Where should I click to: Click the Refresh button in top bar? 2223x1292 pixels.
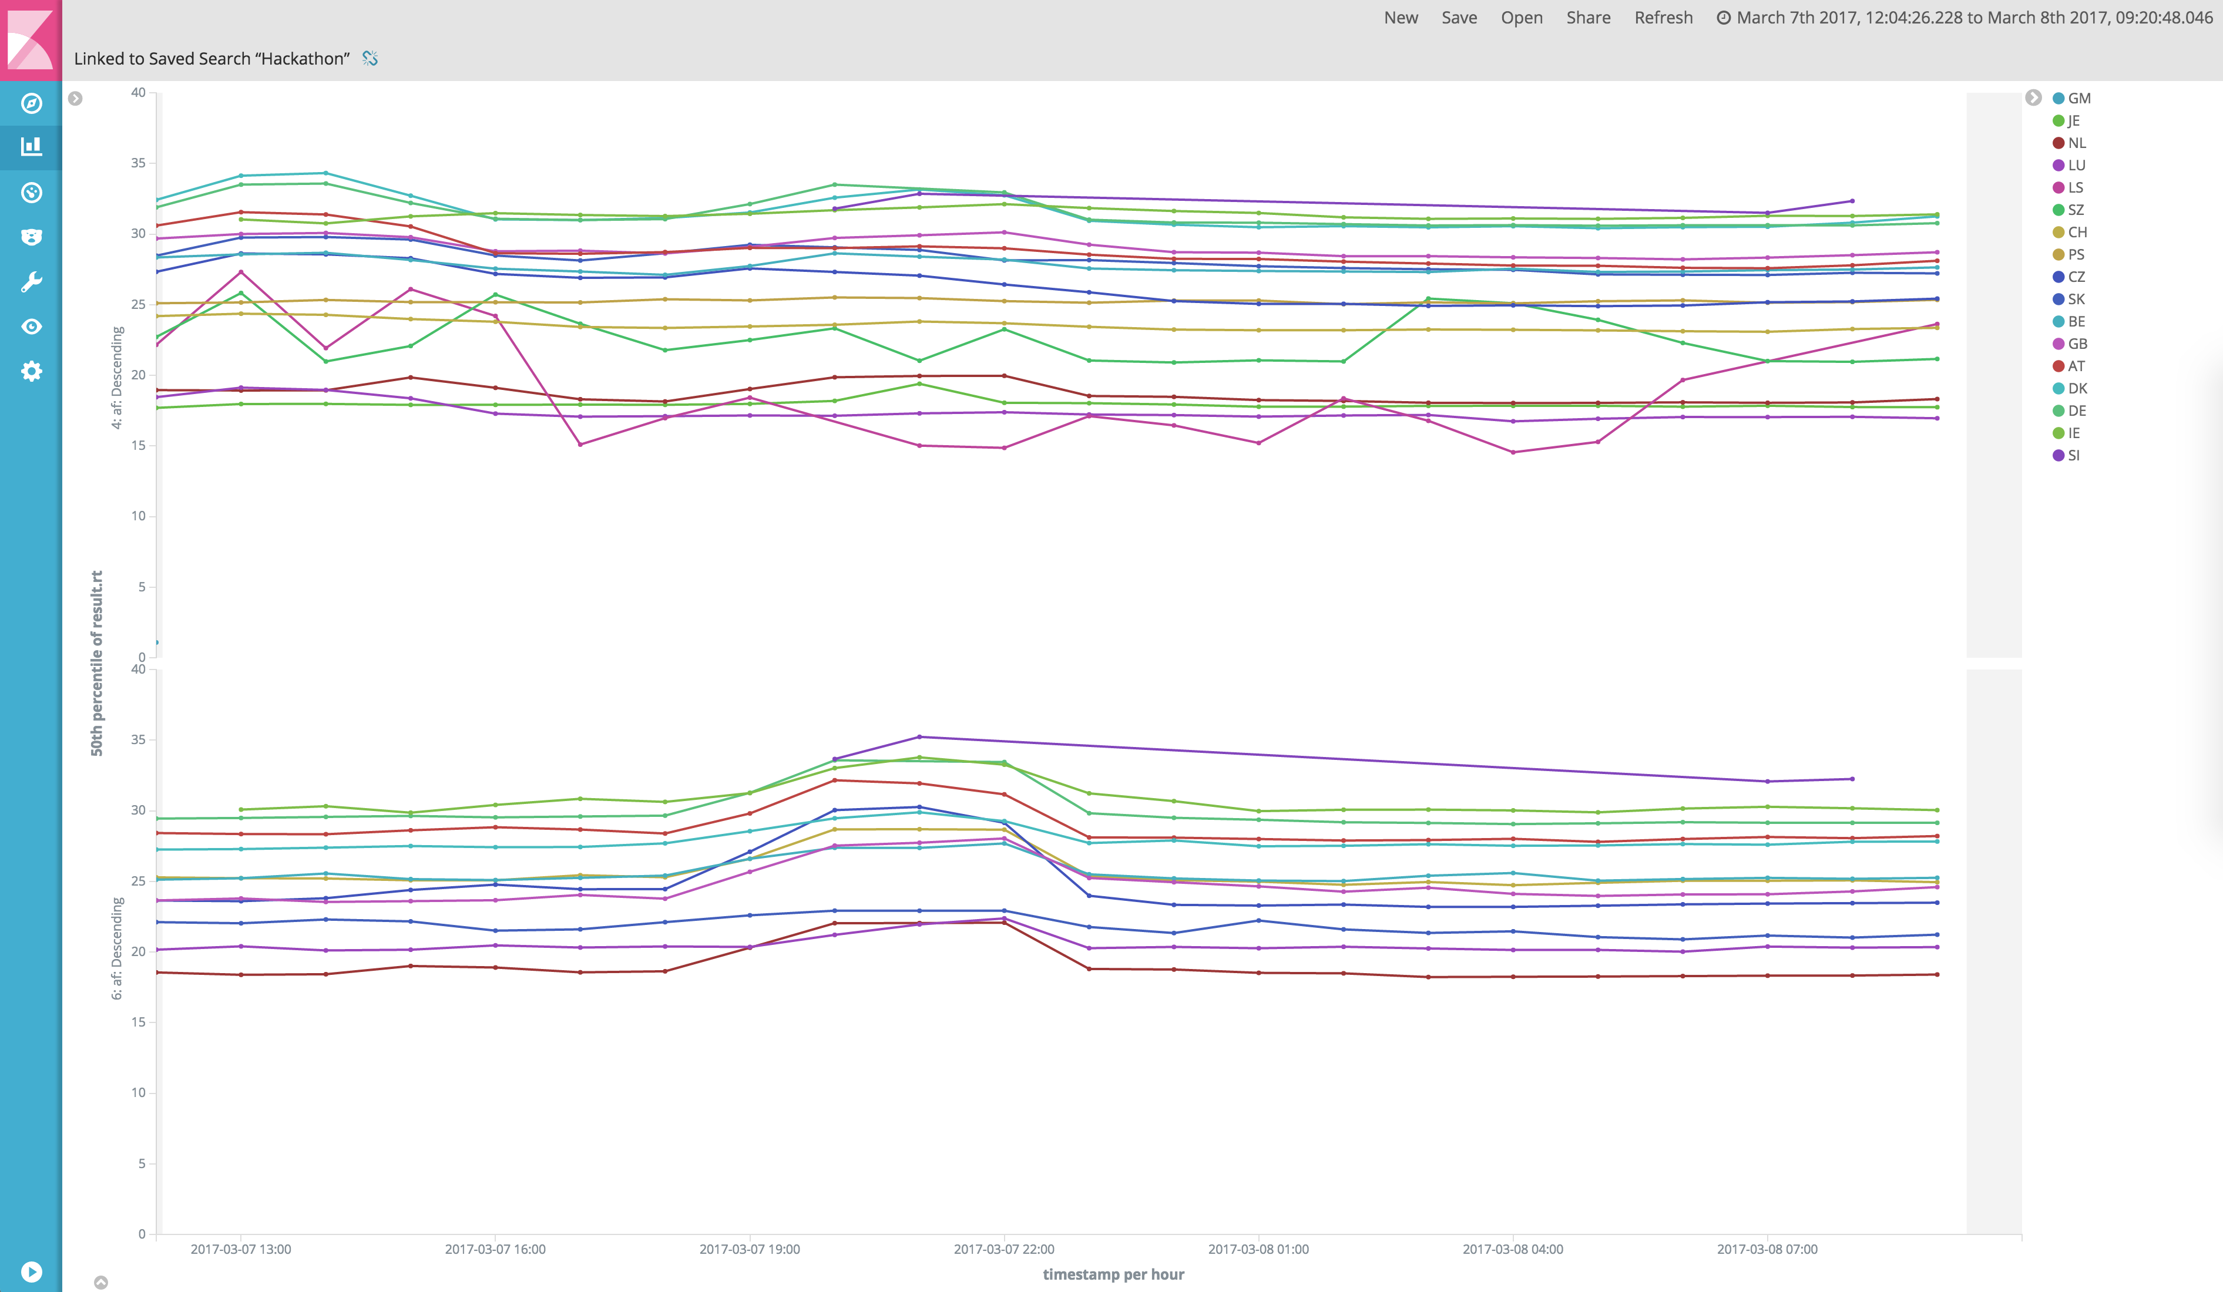(x=1663, y=18)
